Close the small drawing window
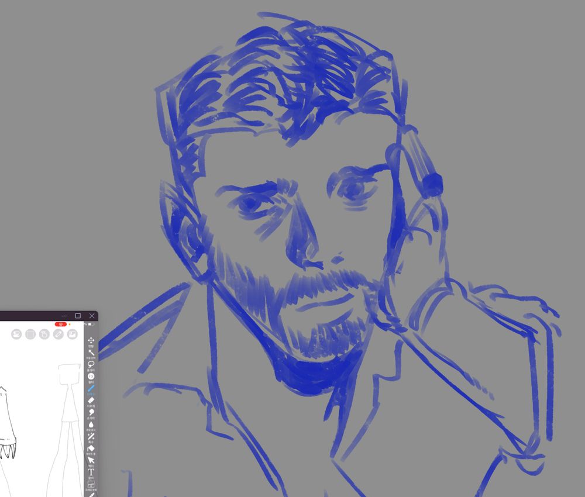This screenshot has width=585, height=497. click(x=92, y=316)
